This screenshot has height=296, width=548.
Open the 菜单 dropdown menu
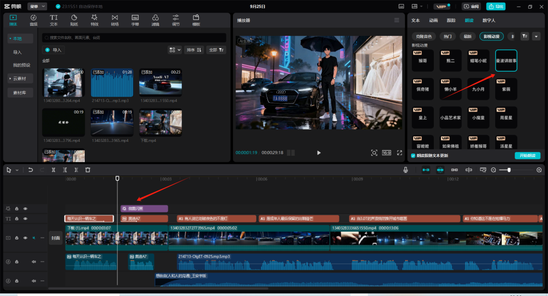pos(37,7)
